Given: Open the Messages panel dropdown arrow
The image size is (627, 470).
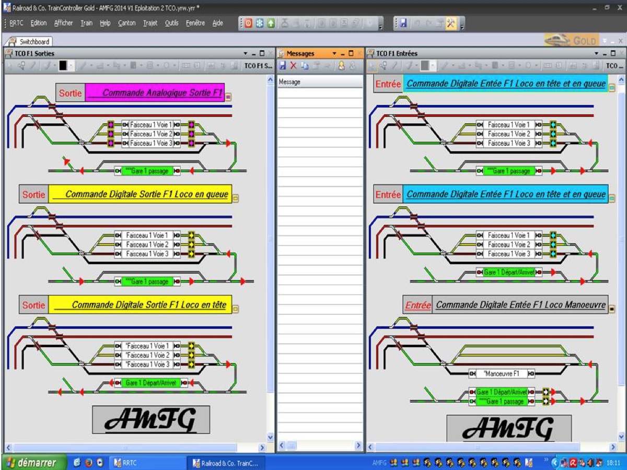Looking at the screenshot, I should pos(334,53).
